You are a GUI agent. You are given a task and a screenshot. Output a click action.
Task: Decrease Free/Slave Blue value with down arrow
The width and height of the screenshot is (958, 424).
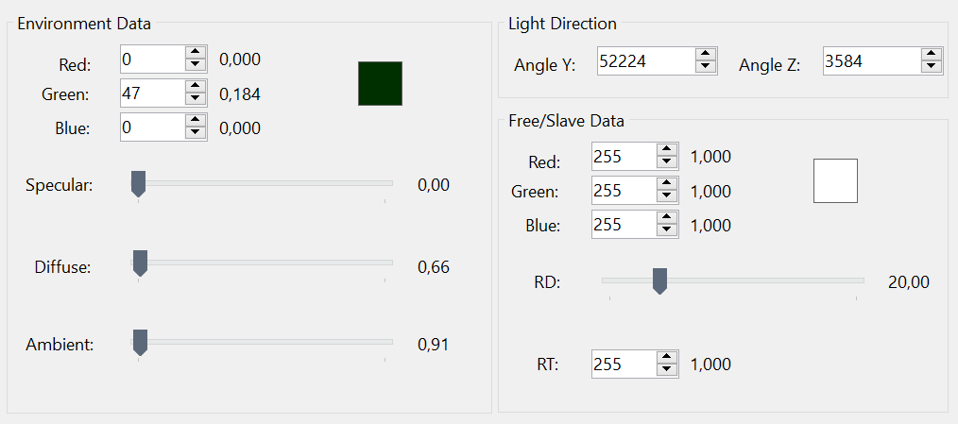(667, 230)
